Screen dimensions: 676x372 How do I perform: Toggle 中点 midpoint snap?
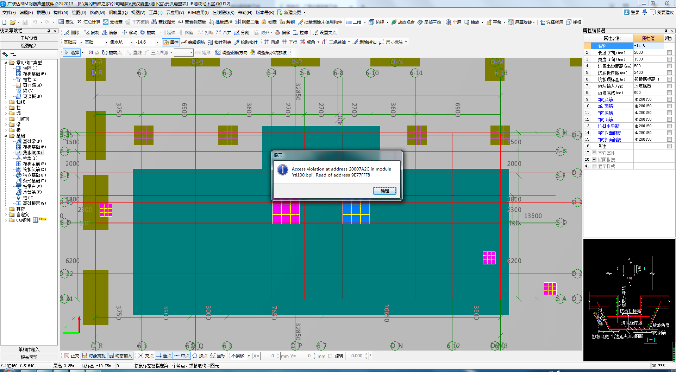182,356
